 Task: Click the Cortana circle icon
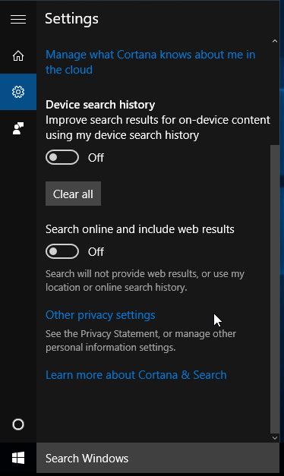(x=18, y=424)
